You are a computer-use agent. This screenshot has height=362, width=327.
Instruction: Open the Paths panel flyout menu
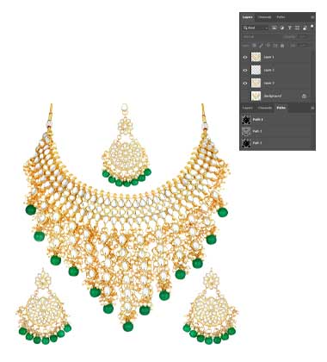(312, 108)
